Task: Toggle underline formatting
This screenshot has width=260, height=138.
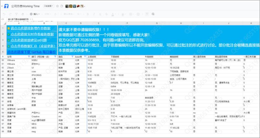Action: point(100,14)
